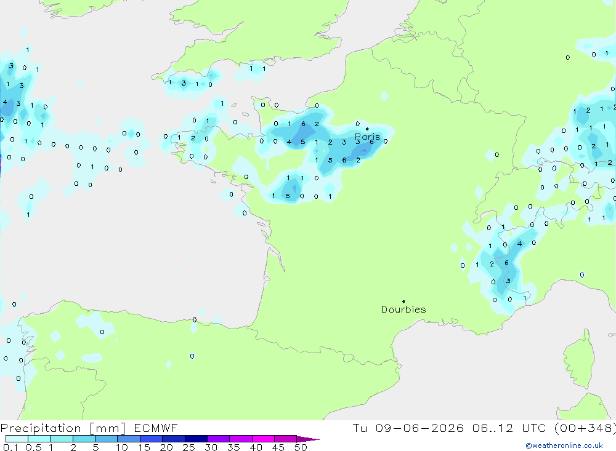The height and width of the screenshot is (451, 616).
Task: Click the '(00+348)' forecast step text
Action: click(x=585, y=428)
